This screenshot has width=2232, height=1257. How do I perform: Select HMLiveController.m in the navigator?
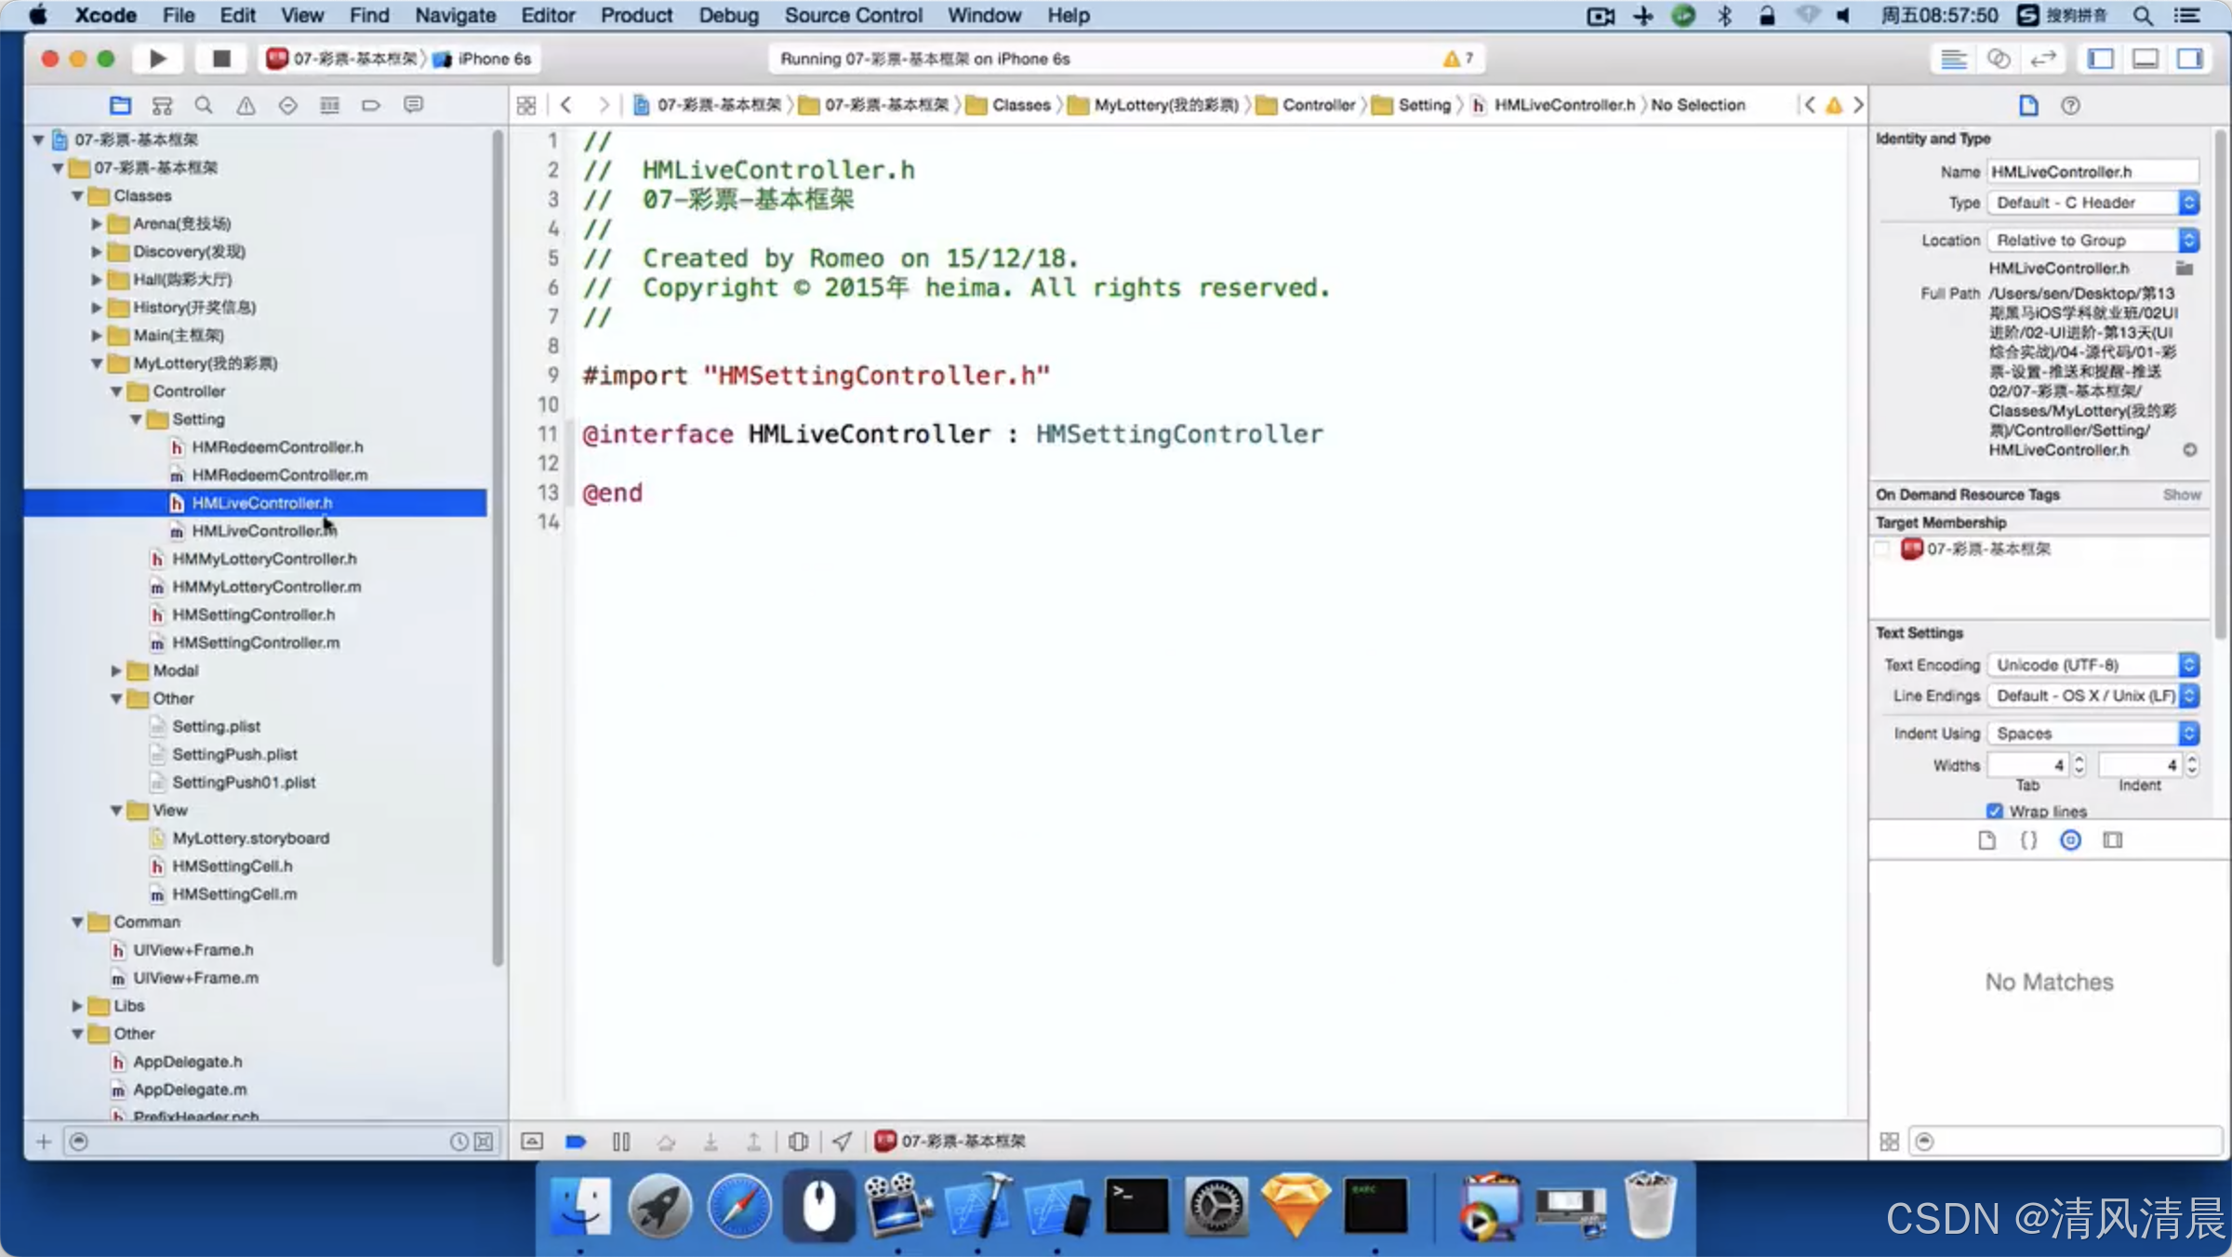click(x=264, y=531)
